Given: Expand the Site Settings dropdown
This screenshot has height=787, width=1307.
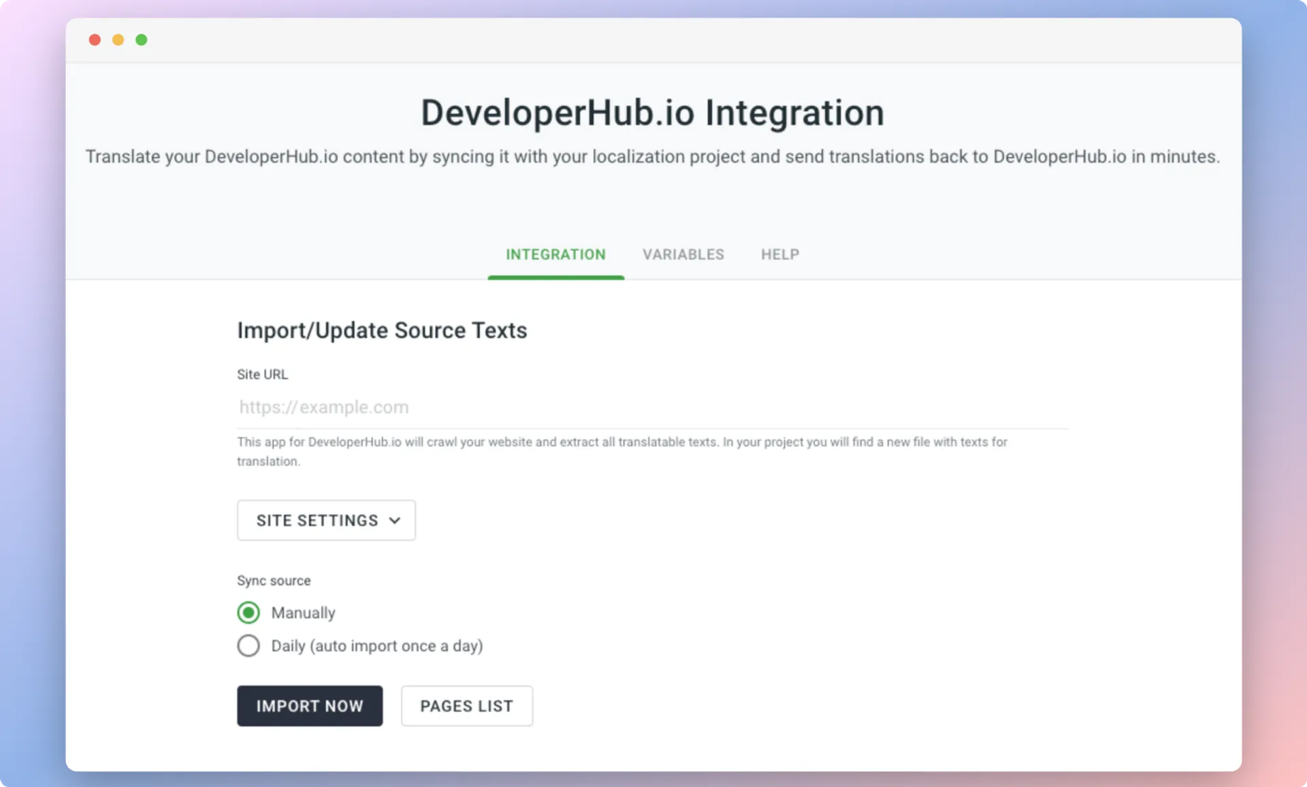Looking at the screenshot, I should click(x=326, y=520).
